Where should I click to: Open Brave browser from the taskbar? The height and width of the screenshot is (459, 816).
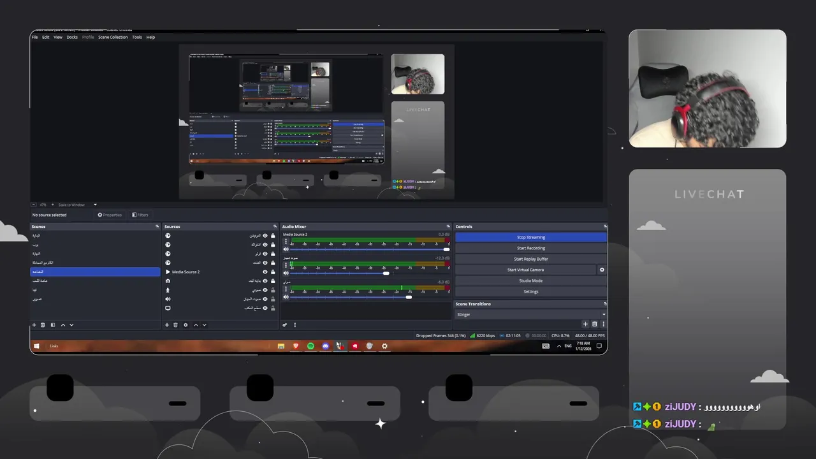pyautogui.click(x=296, y=346)
